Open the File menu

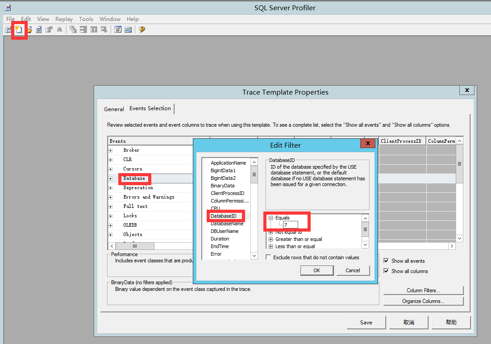[x=10, y=19]
